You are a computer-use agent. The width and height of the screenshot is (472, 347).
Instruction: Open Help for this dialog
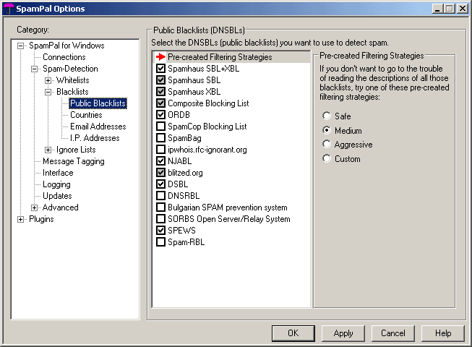pos(442,333)
